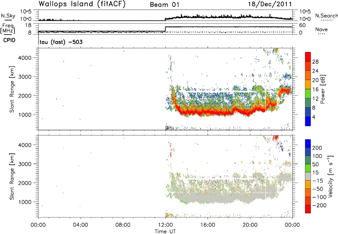
Task: Click the '04:00' time axis label
Action: (x=81, y=225)
